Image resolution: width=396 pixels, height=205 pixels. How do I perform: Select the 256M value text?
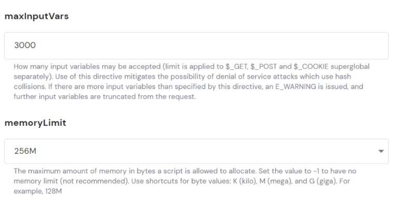pyautogui.click(x=25, y=151)
